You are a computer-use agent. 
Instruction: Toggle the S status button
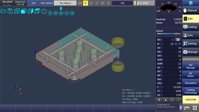[x=108, y=3]
